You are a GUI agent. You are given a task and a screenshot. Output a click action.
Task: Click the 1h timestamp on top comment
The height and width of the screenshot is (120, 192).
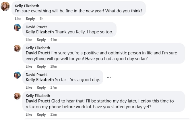41,19
